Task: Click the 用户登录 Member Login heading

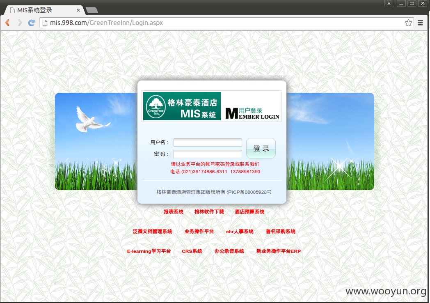Action: pos(252,113)
